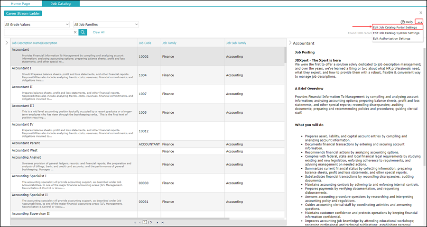The width and height of the screenshot is (427, 227).
Task: Click the Job Posting heading
Action: click(x=305, y=52)
